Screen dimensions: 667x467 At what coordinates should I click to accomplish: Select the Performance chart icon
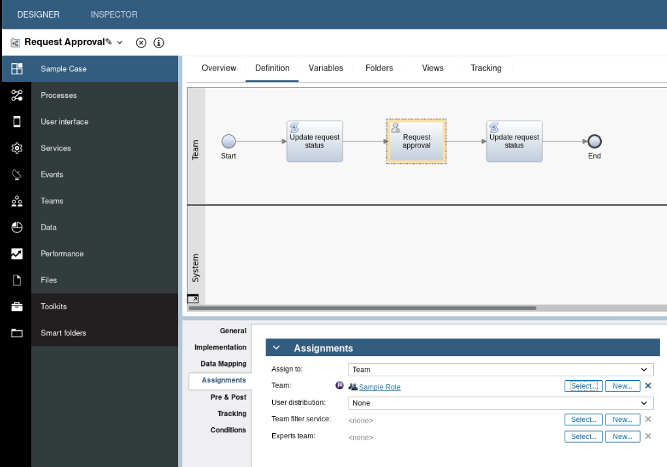16,254
